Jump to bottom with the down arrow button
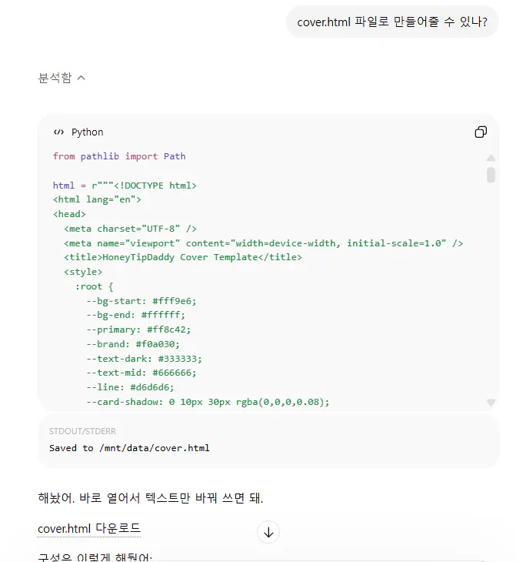Viewport: 516px width, 562px height. [268, 532]
